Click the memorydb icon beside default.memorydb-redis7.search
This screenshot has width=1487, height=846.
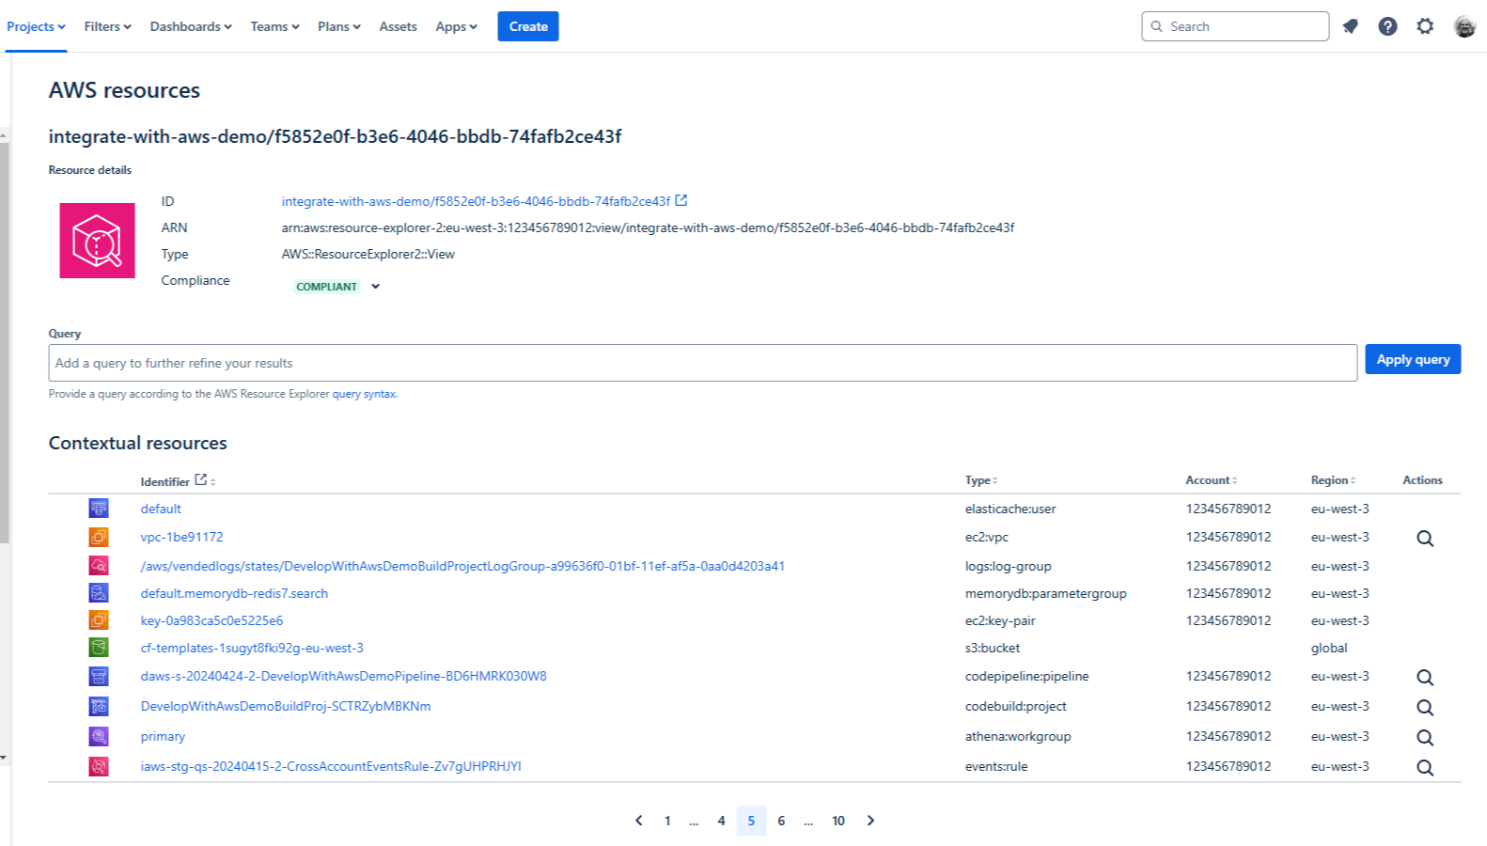click(x=99, y=593)
